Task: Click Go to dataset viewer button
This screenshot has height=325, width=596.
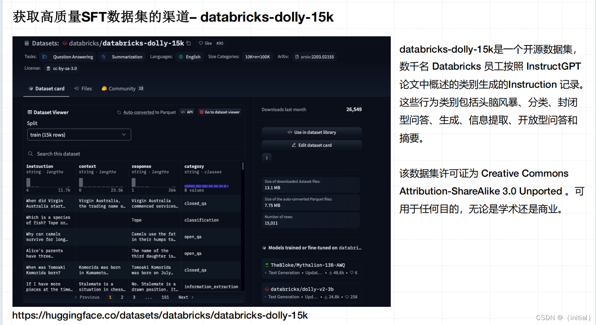Action: click(220, 112)
